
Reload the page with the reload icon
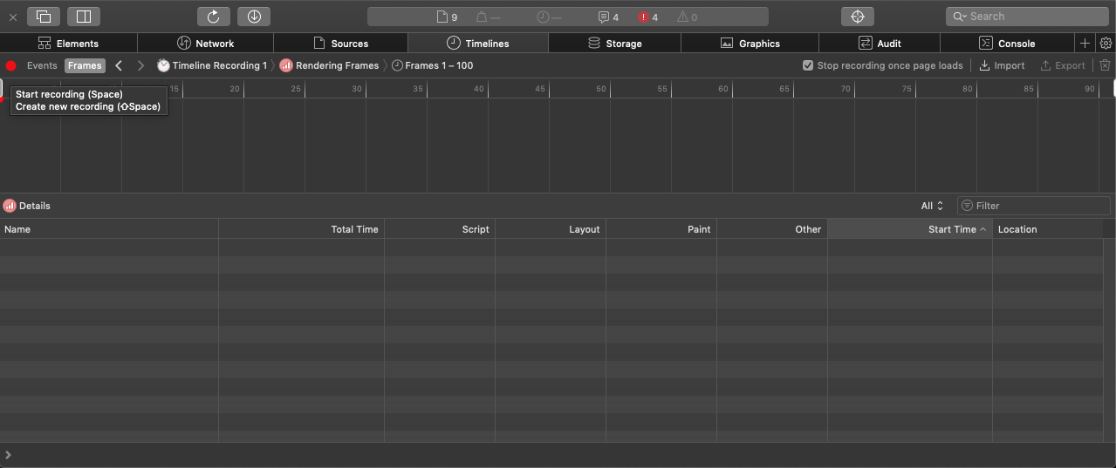(x=213, y=17)
